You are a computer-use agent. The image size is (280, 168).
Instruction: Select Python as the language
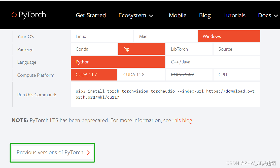pos(118,62)
